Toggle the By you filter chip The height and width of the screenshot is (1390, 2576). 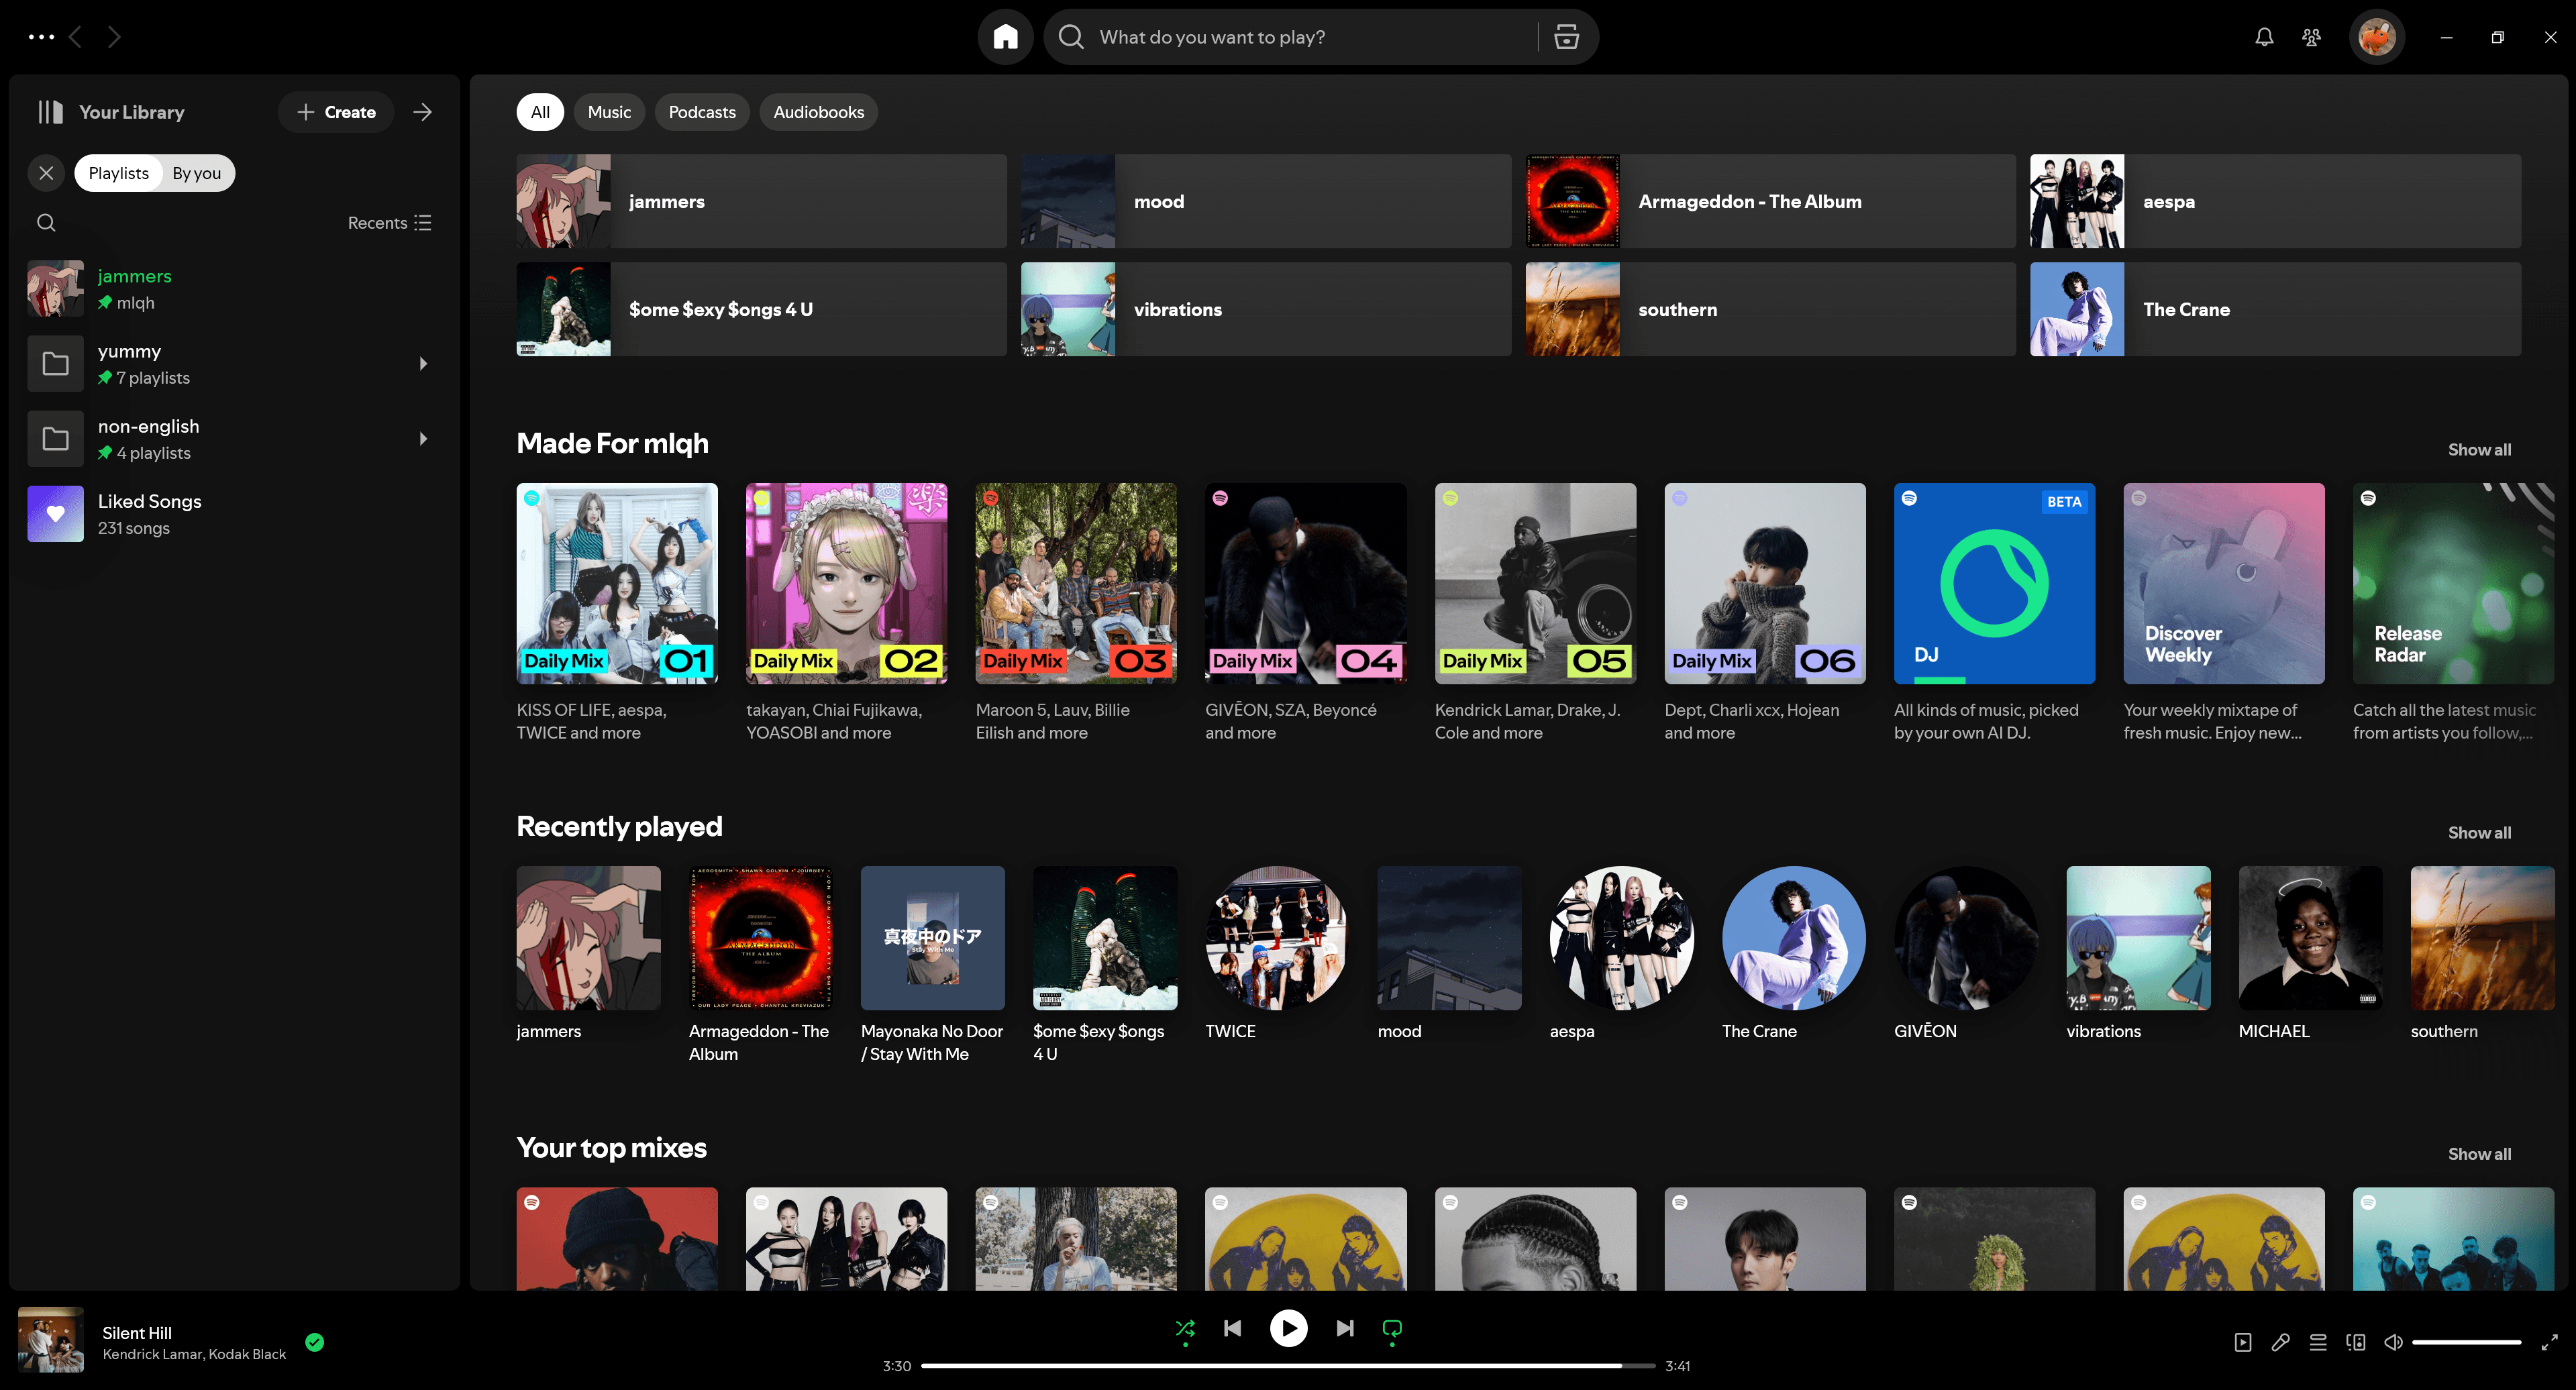coord(196,173)
